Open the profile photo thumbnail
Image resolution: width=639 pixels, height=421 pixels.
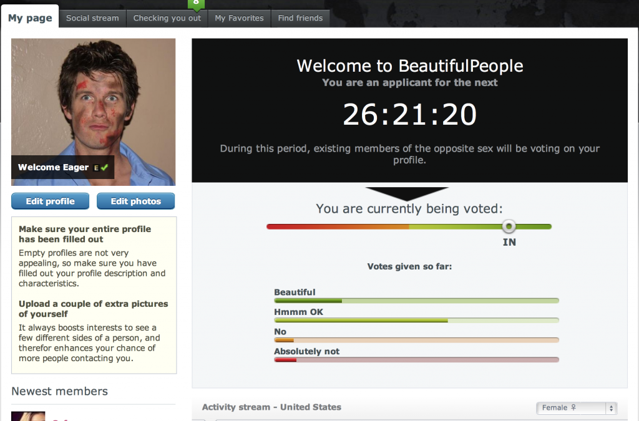coord(94,112)
